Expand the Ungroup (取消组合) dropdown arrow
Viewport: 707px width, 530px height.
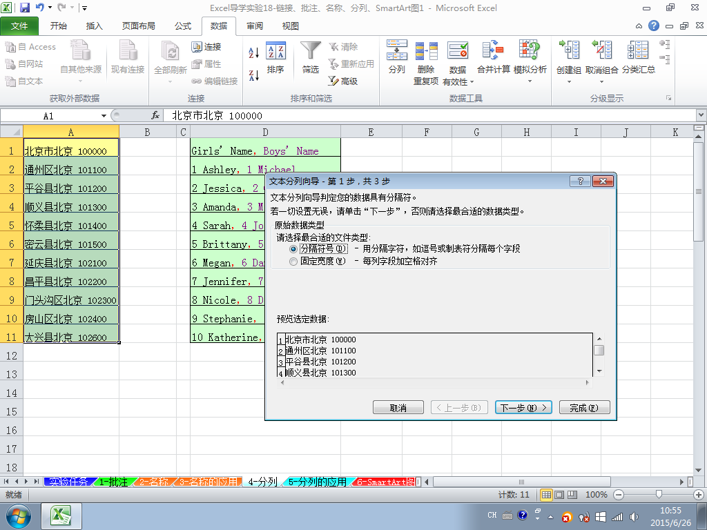coord(601,82)
